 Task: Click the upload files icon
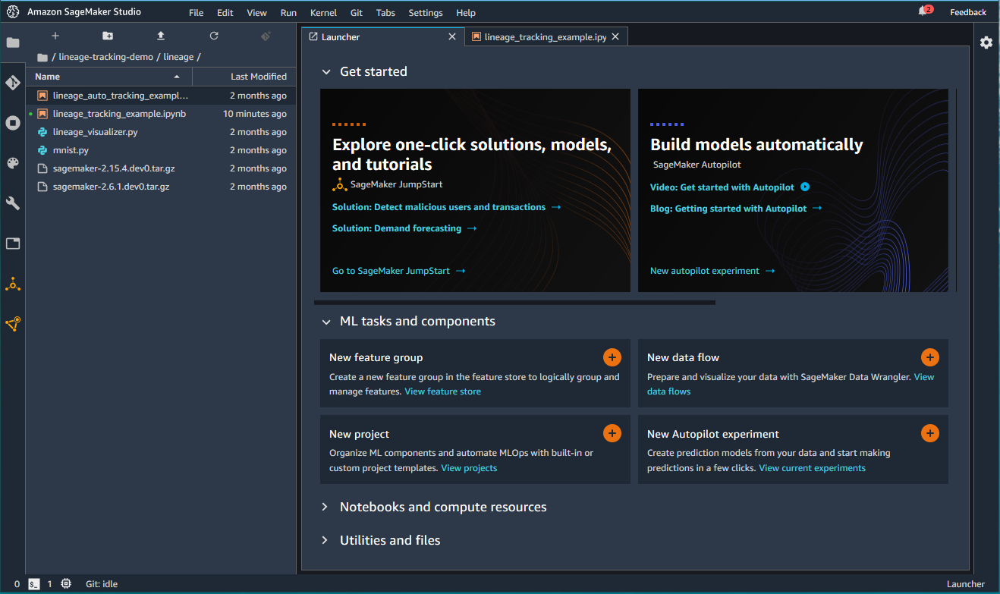[x=160, y=36]
